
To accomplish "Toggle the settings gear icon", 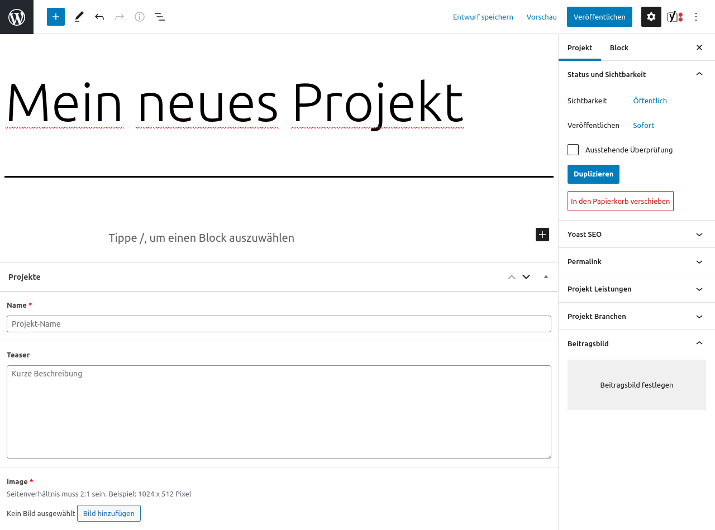I will pos(651,17).
